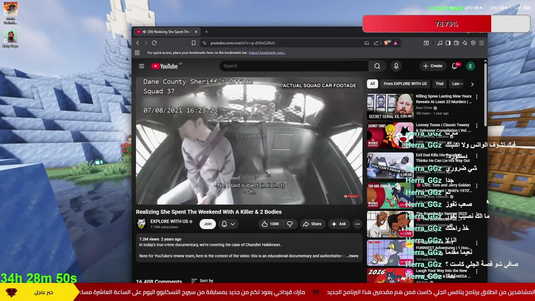The height and width of the screenshot is (301, 535).
Task: Open Real Crime channel link
Action: [424, 108]
